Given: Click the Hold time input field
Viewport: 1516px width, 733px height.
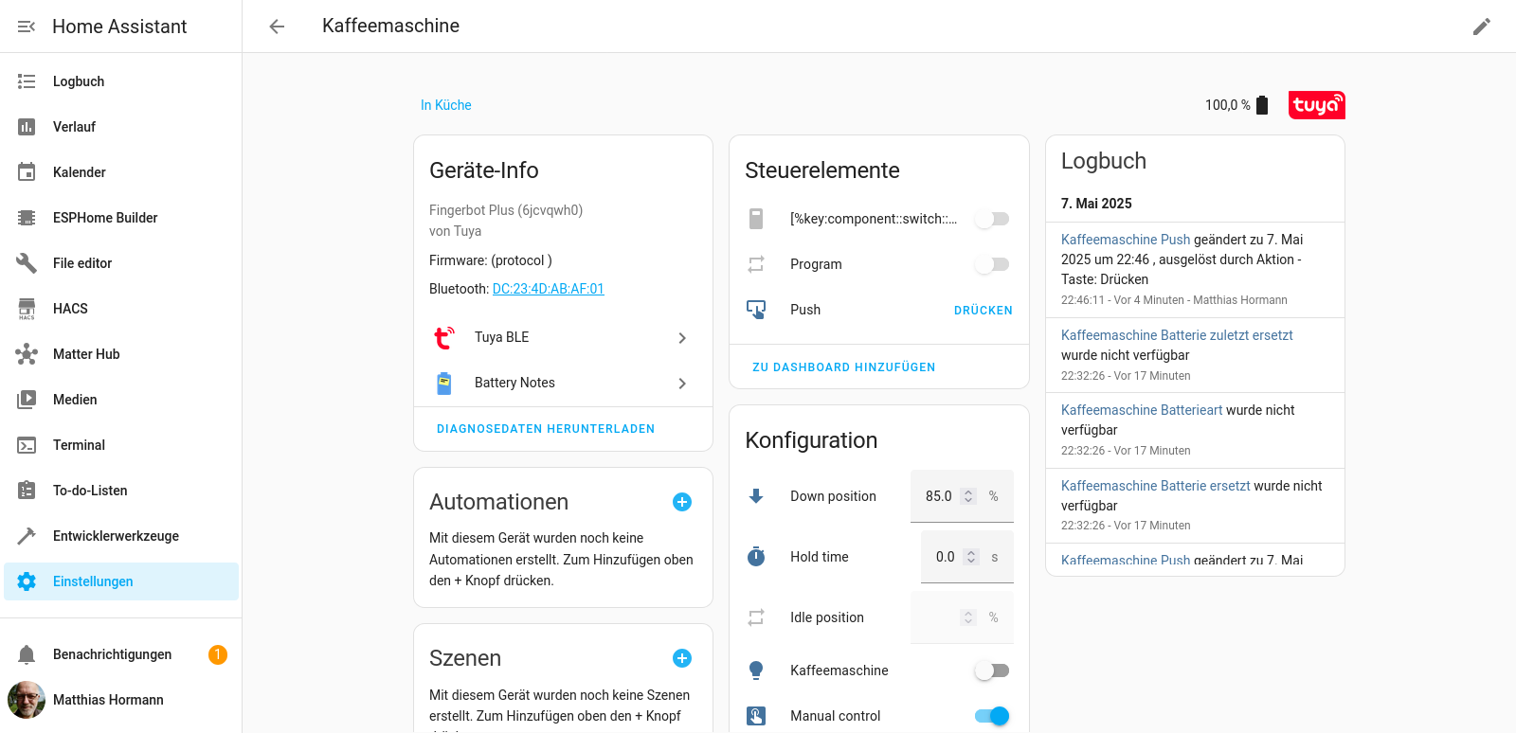Looking at the screenshot, I should (x=945, y=557).
